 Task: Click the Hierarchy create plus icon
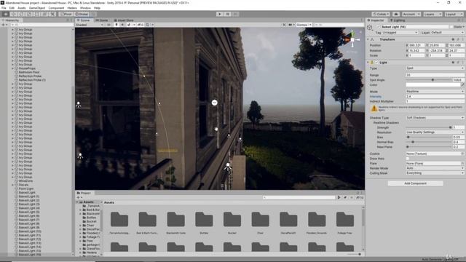(x=4, y=25)
